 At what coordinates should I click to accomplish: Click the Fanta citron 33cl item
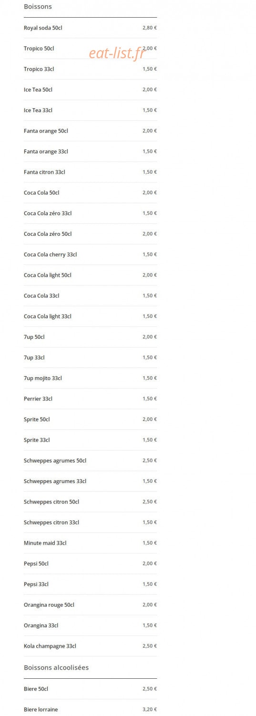click(x=90, y=172)
